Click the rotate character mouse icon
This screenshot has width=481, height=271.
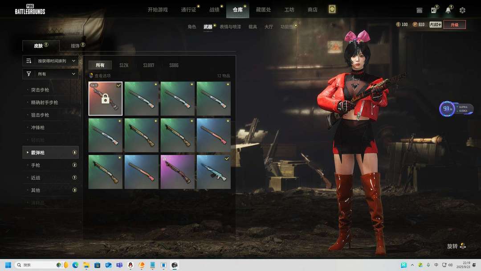(x=463, y=246)
